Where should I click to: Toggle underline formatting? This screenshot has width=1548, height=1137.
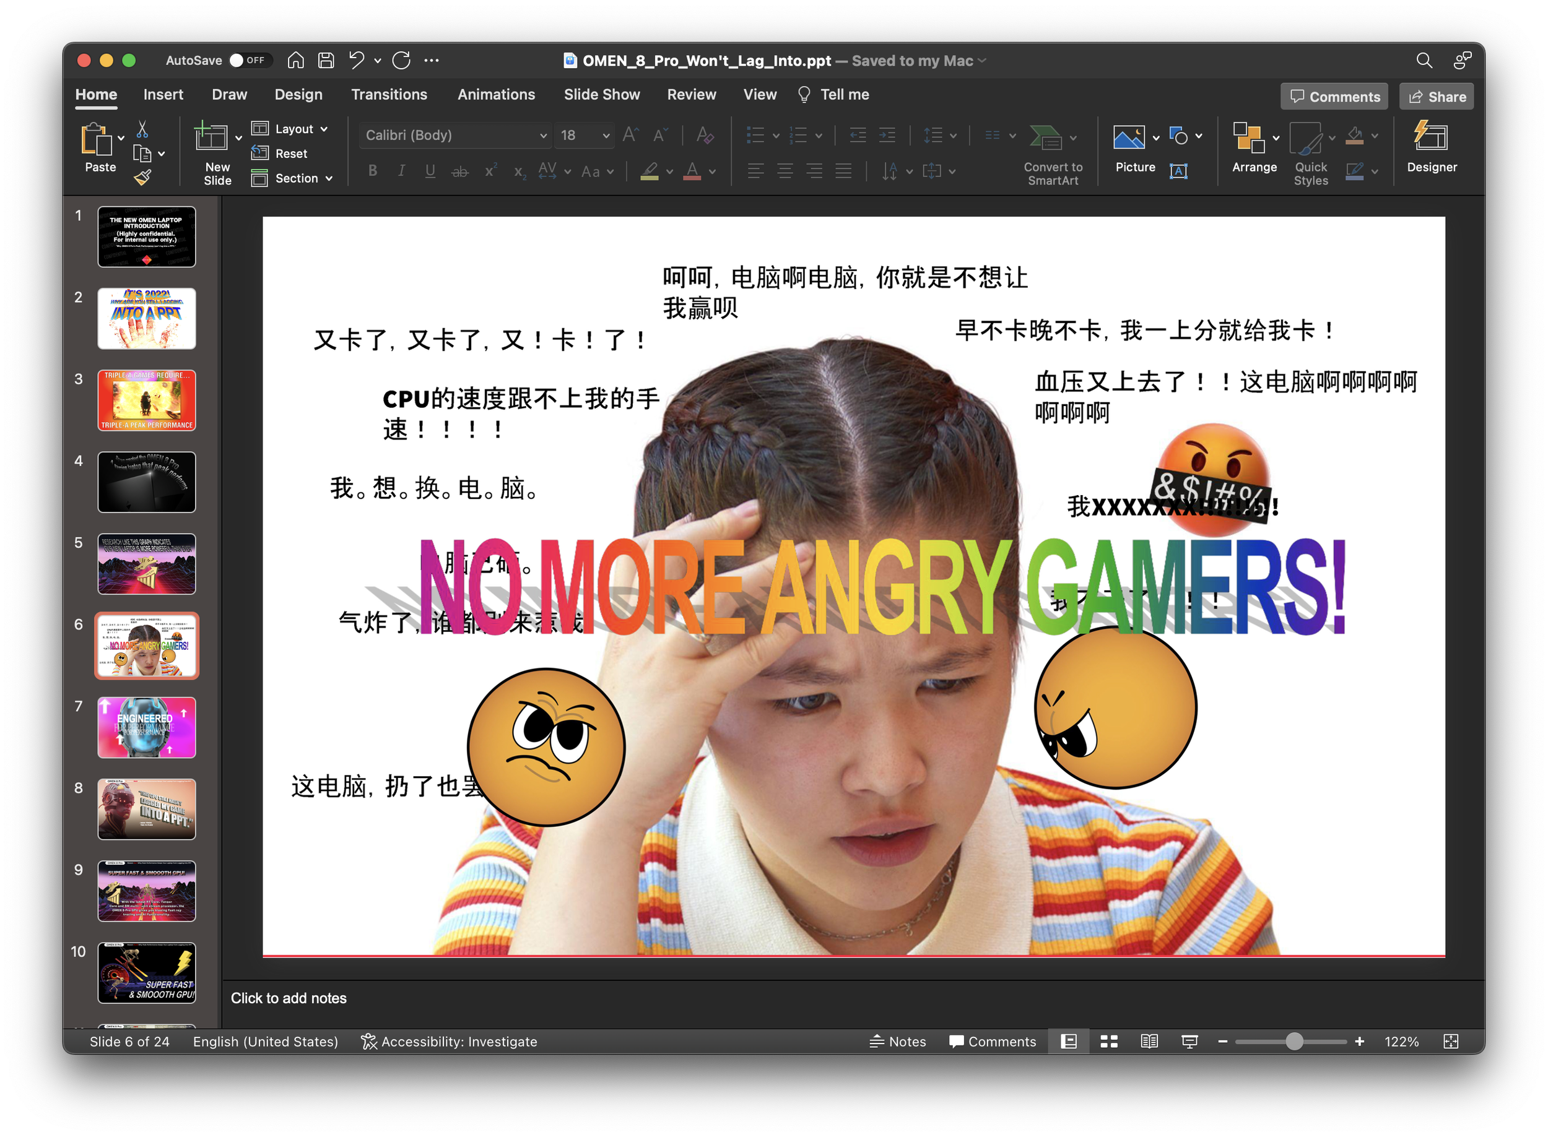430,171
